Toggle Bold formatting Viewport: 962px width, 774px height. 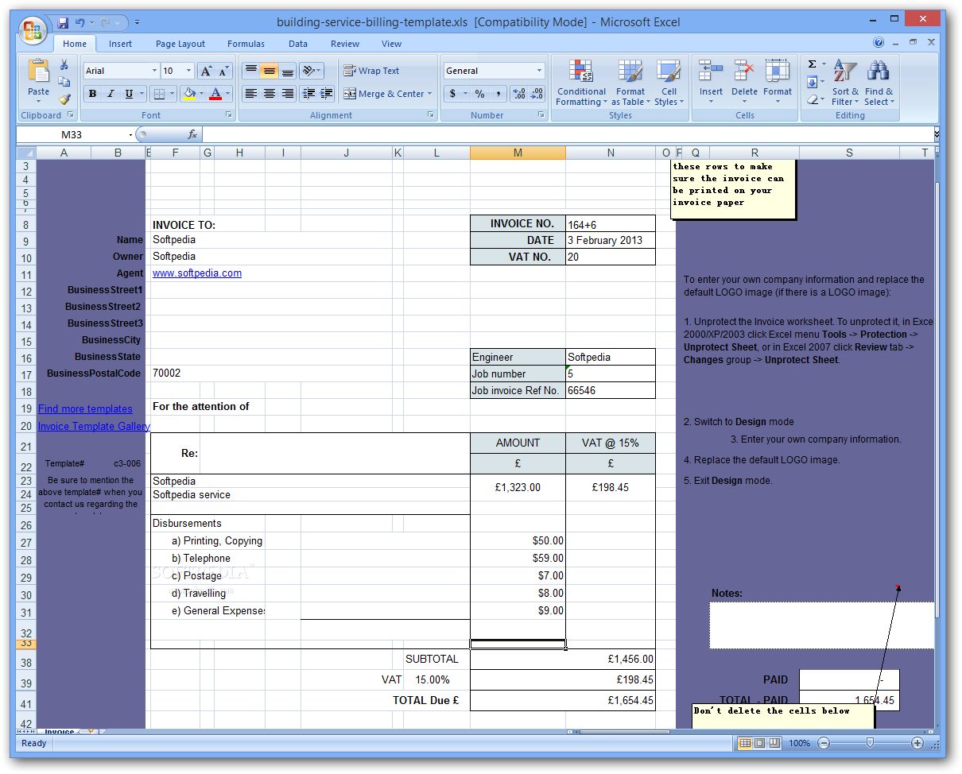(93, 94)
